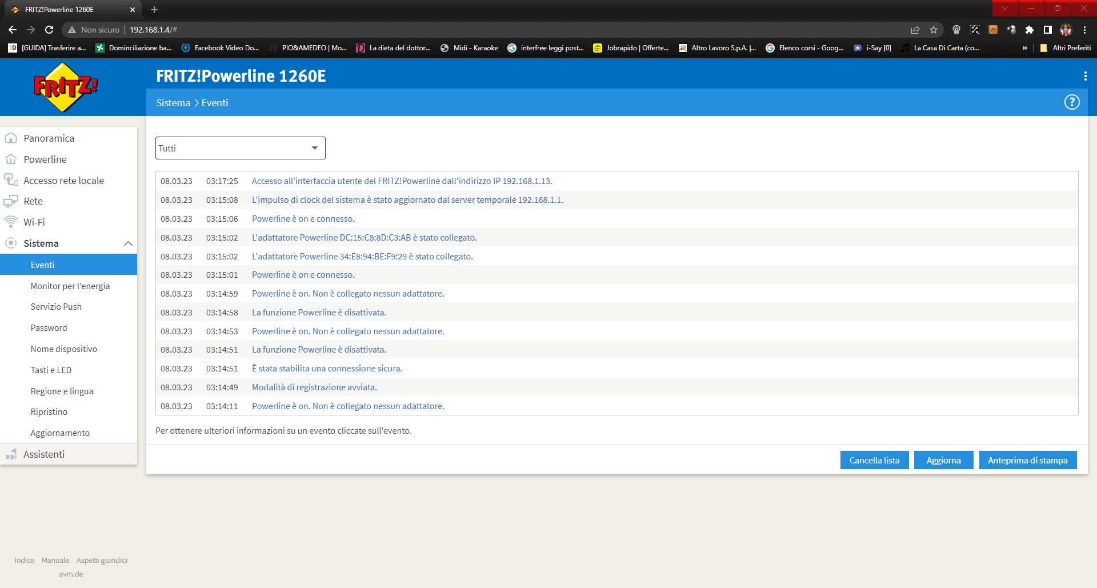Viewport: 1097px width, 588px height.
Task: Open the avm.de footer link
Action: click(x=71, y=574)
